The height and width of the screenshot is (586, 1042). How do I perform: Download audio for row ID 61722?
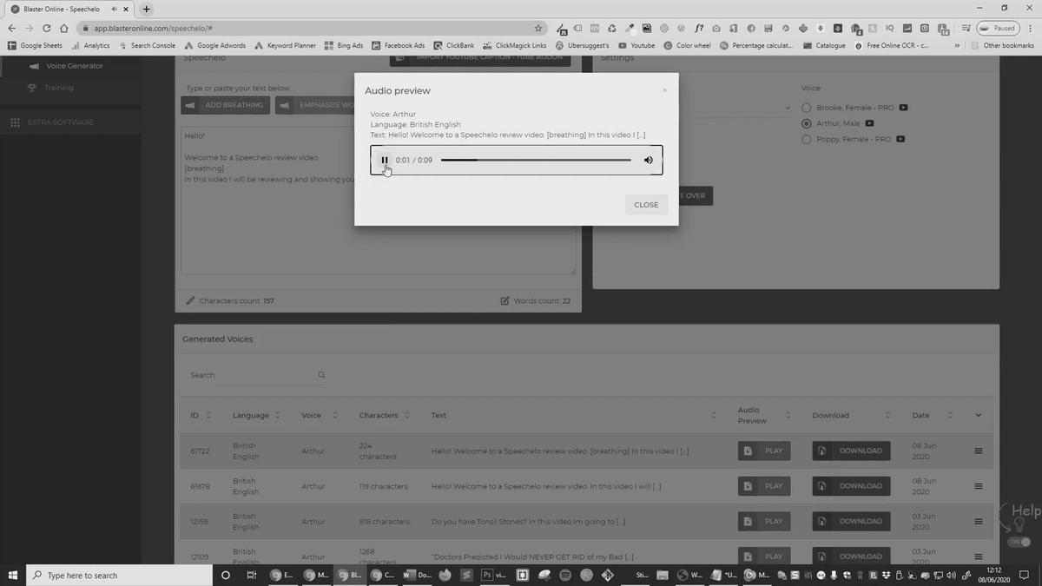tap(851, 451)
